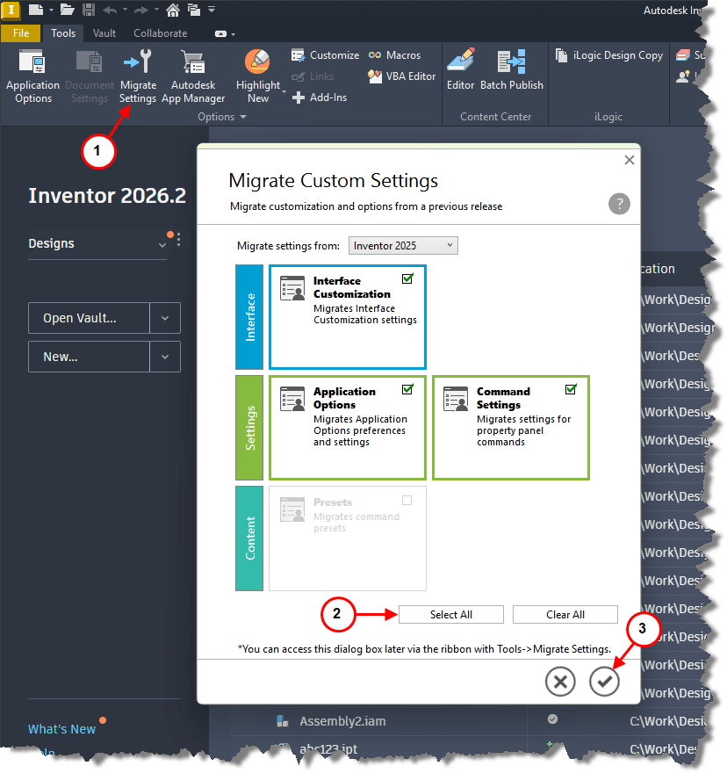
Task: Click Undo arrow in quick access toolbar
Action: click(110, 10)
